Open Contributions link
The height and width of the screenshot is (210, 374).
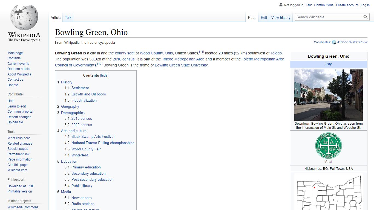coord(324,5)
